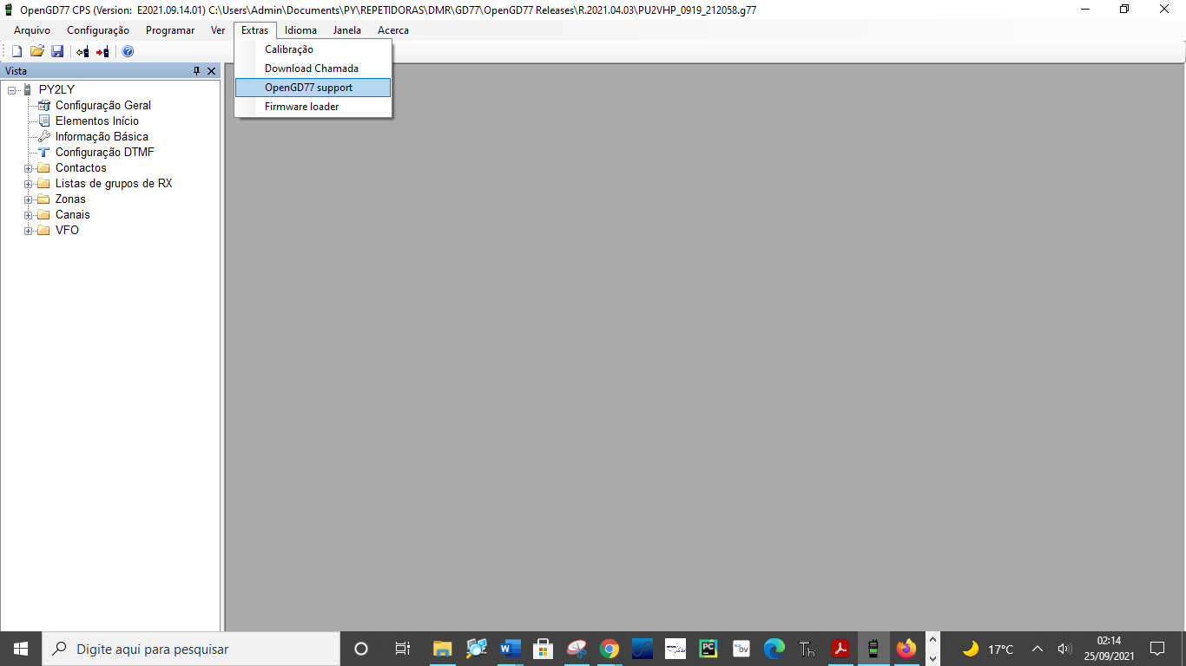
Task: Expand the Zonas node
Action: coord(29,199)
